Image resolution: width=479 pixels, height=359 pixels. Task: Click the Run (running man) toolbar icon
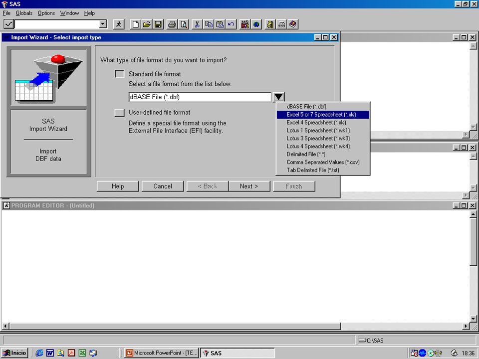click(119, 24)
